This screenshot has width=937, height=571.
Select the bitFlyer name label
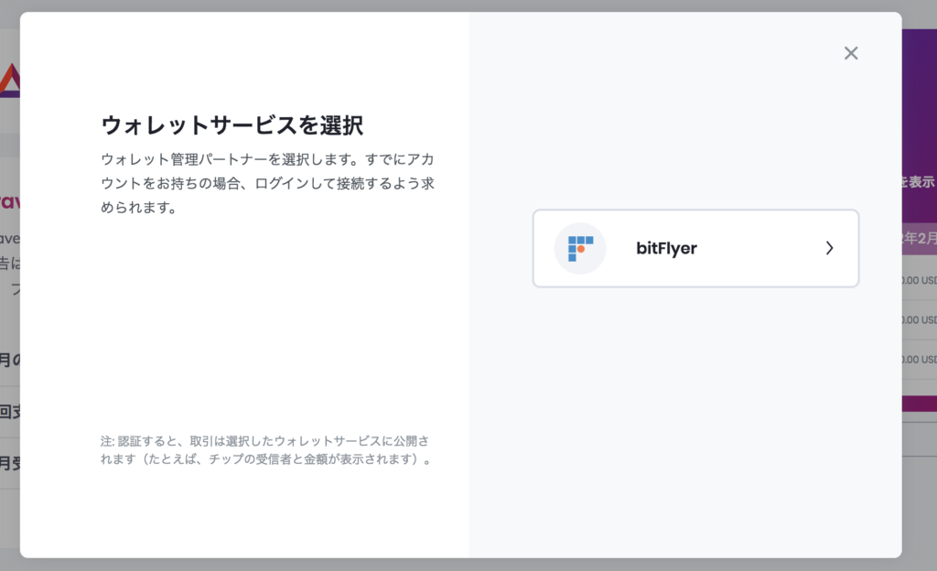point(666,248)
